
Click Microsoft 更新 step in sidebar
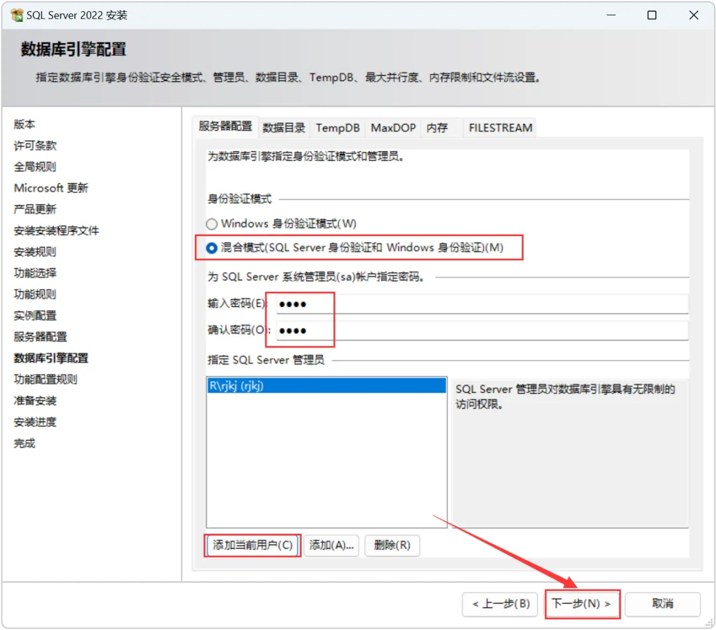51,188
